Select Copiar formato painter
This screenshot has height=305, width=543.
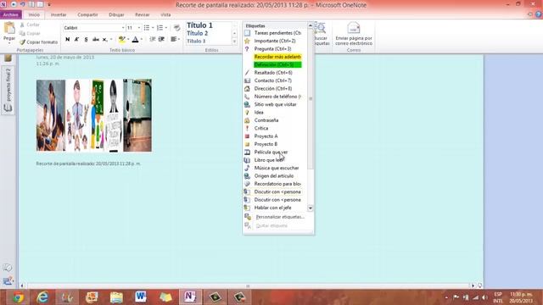click(38, 42)
